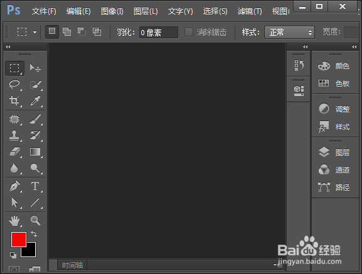Open the 图层 panel
Image resolution: width=362 pixels, height=274 pixels.
[334, 152]
